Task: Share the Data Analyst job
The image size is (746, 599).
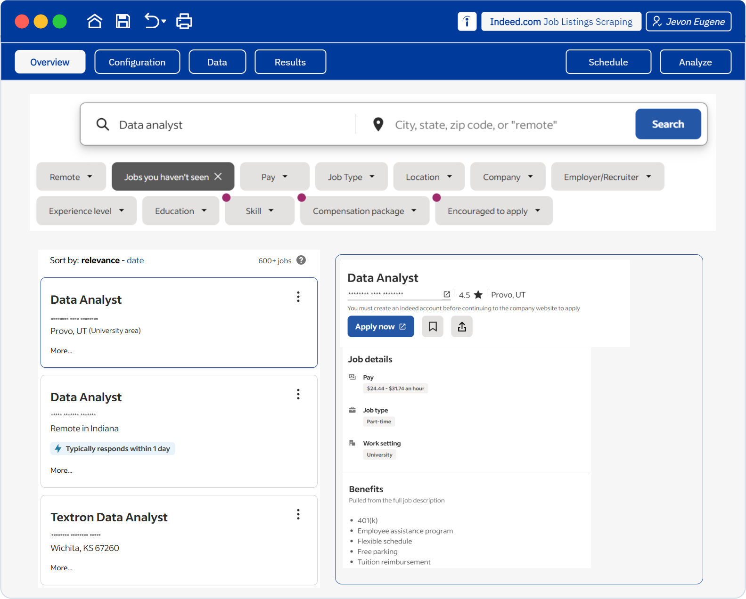Action: (x=462, y=326)
